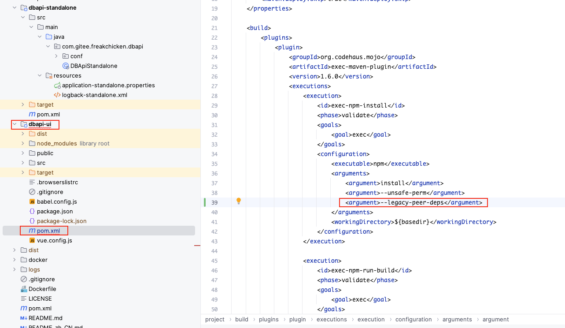565x328 pixels.
Task: Open application-standalone.properties file
Action: pos(108,85)
